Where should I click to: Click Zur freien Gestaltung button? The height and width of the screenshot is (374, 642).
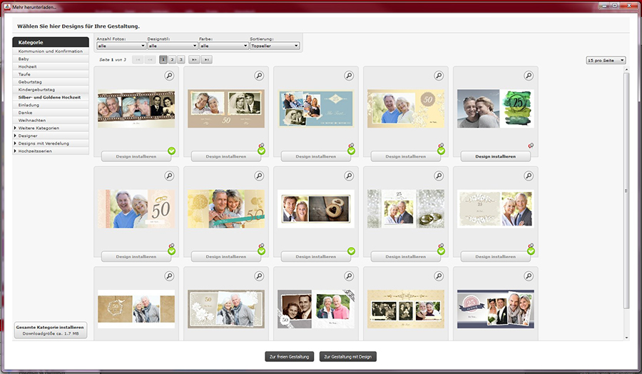point(289,357)
